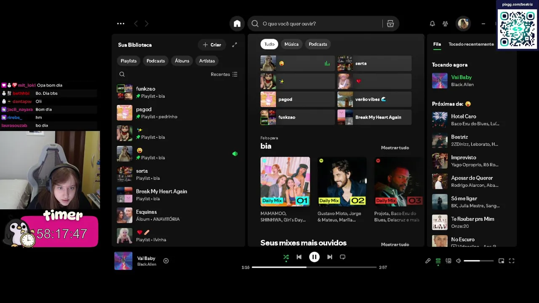
Task: Pause the current song
Action: coord(314,257)
